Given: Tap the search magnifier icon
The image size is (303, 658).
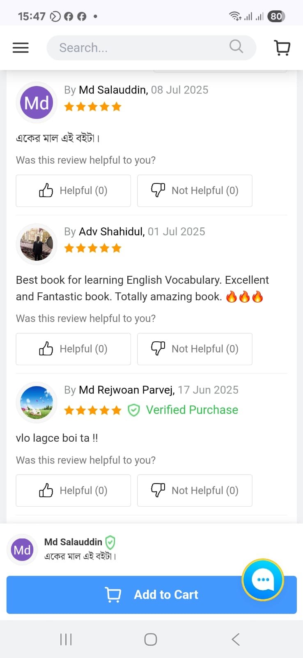Looking at the screenshot, I should 236,46.
